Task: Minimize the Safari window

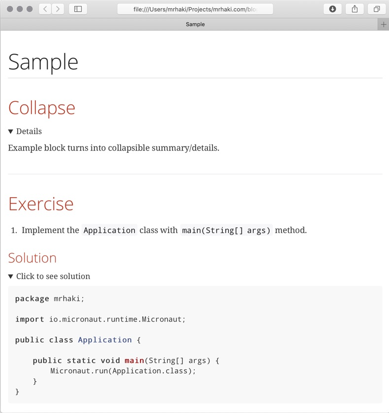Action: coord(20,9)
